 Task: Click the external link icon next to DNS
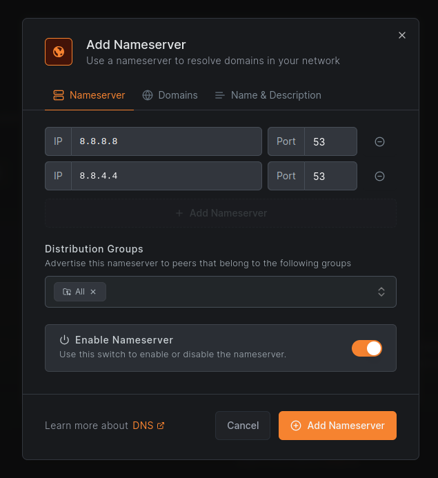coord(161,426)
